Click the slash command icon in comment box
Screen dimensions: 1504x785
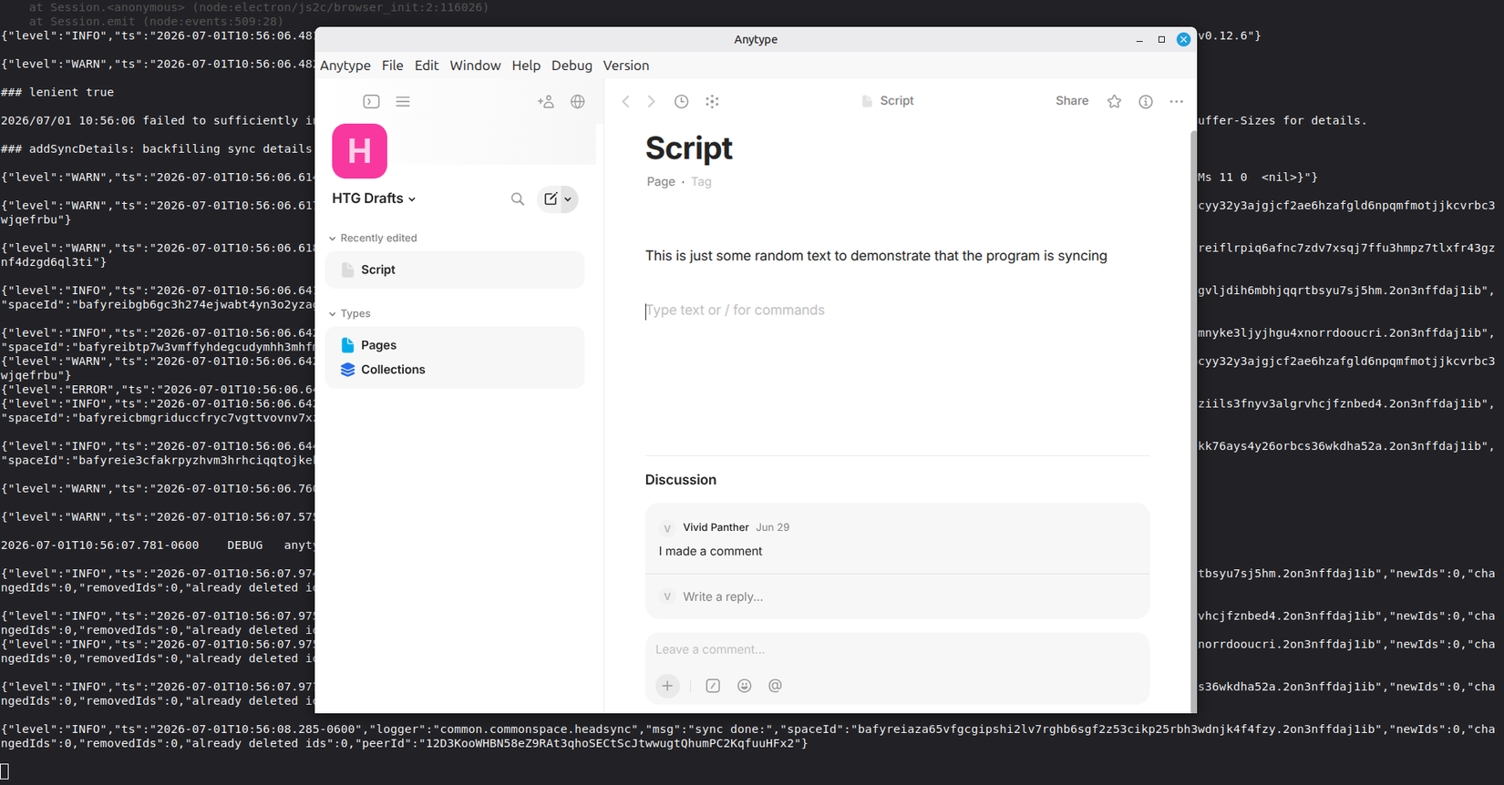(713, 686)
